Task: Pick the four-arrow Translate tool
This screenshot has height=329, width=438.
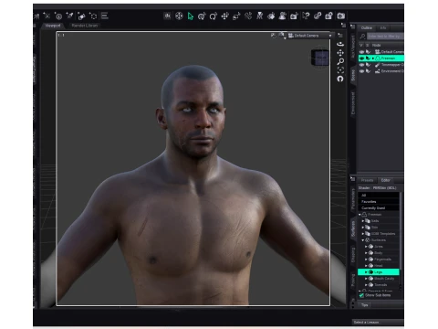Action: (x=224, y=16)
